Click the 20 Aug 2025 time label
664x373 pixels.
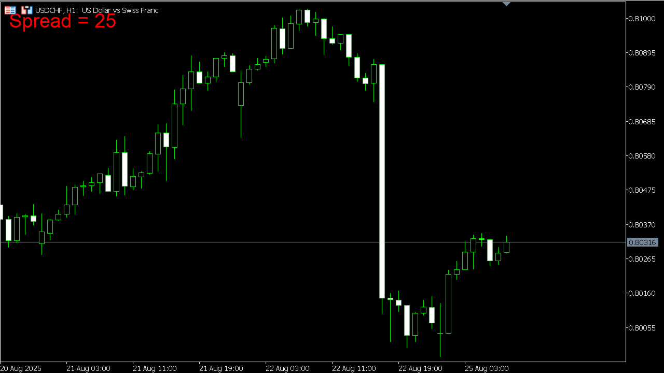pyautogui.click(x=21, y=368)
